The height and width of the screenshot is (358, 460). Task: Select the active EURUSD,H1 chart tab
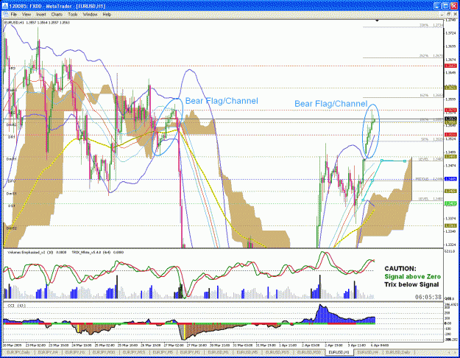[339, 352]
